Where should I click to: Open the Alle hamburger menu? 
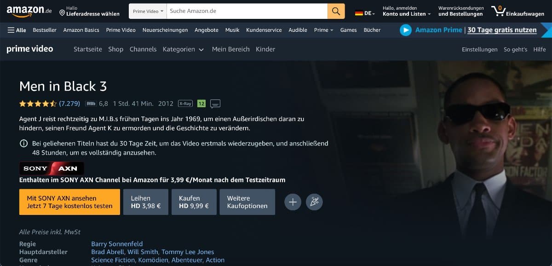coord(17,30)
